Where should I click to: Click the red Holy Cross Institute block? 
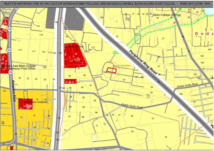tap(26, 104)
